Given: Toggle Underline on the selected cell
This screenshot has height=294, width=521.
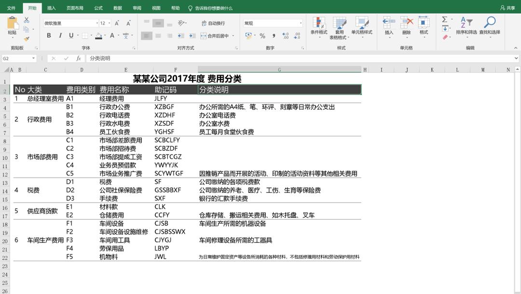Looking at the screenshot, I should 71,36.
